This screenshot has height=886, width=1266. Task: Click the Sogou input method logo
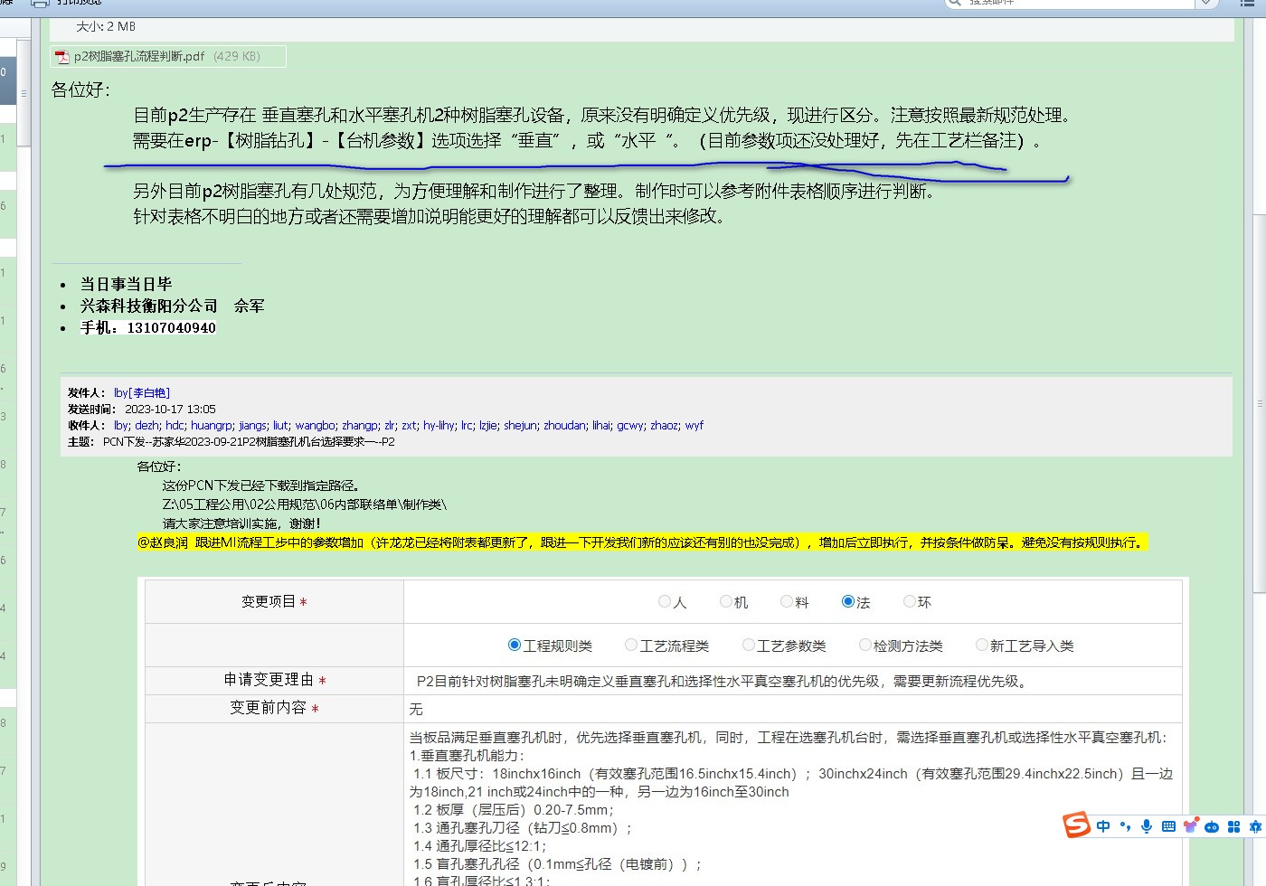(1076, 825)
